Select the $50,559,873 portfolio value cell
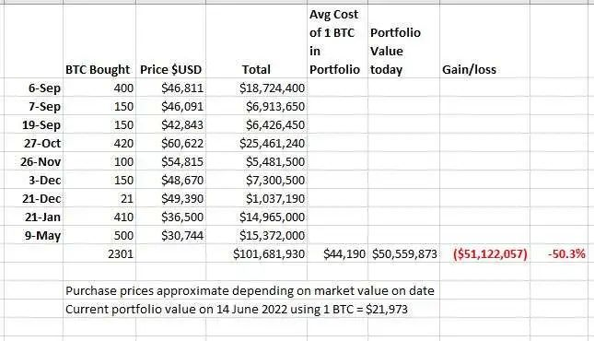This screenshot has height=341, width=594. point(404,253)
